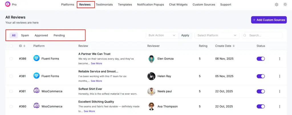Screen dimensions: 292x115
Task: Open Templates in top navigation
Action: (125, 5)
